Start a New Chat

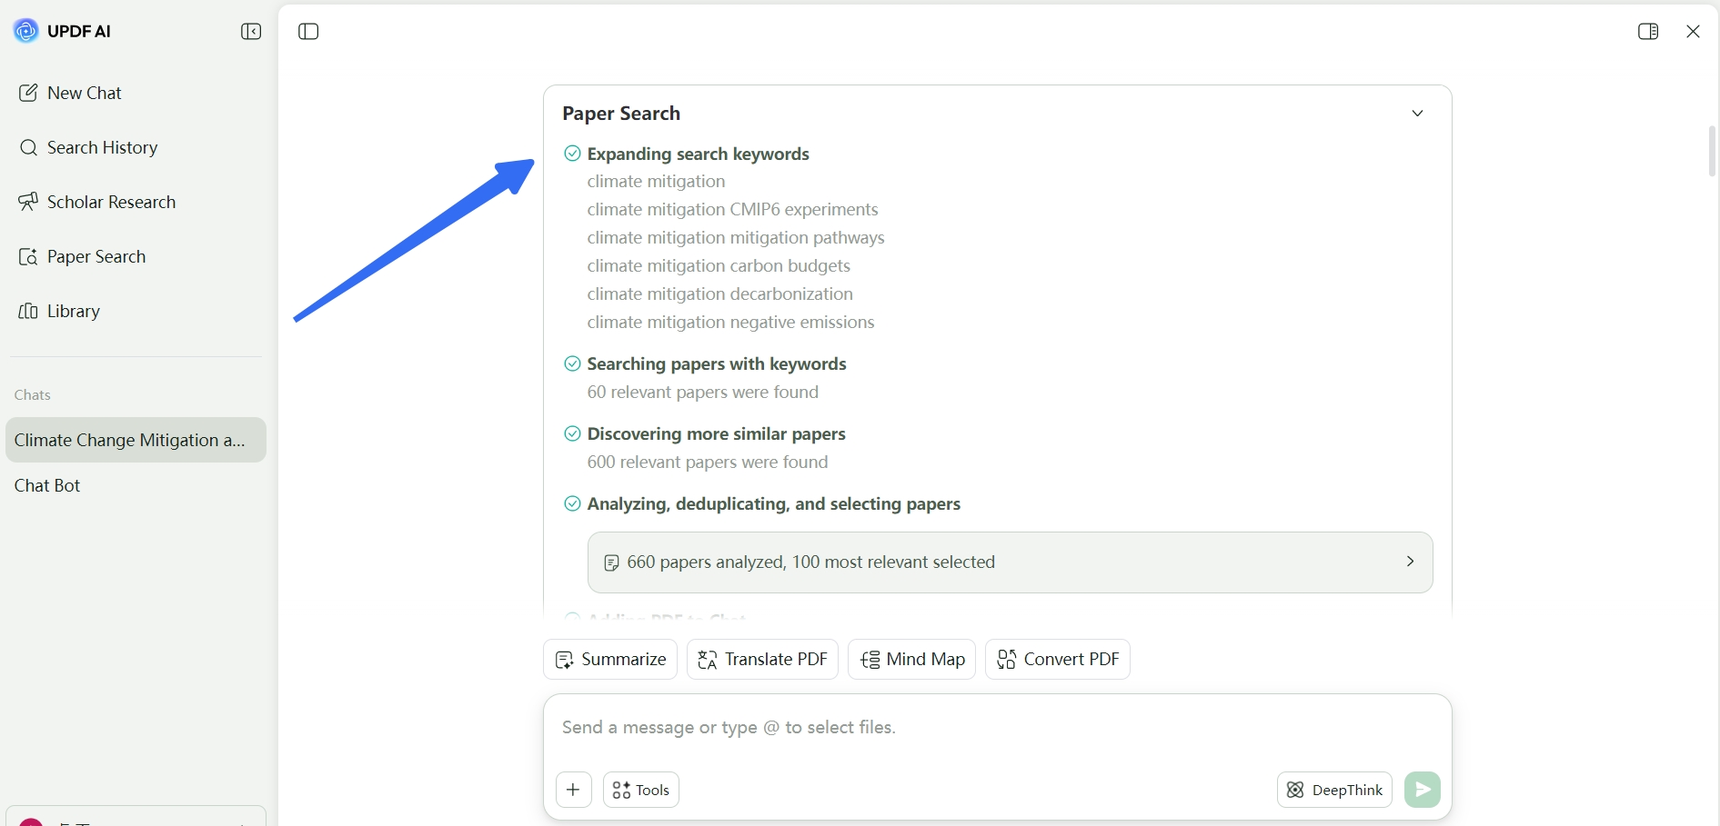click(x=70, y=93)
